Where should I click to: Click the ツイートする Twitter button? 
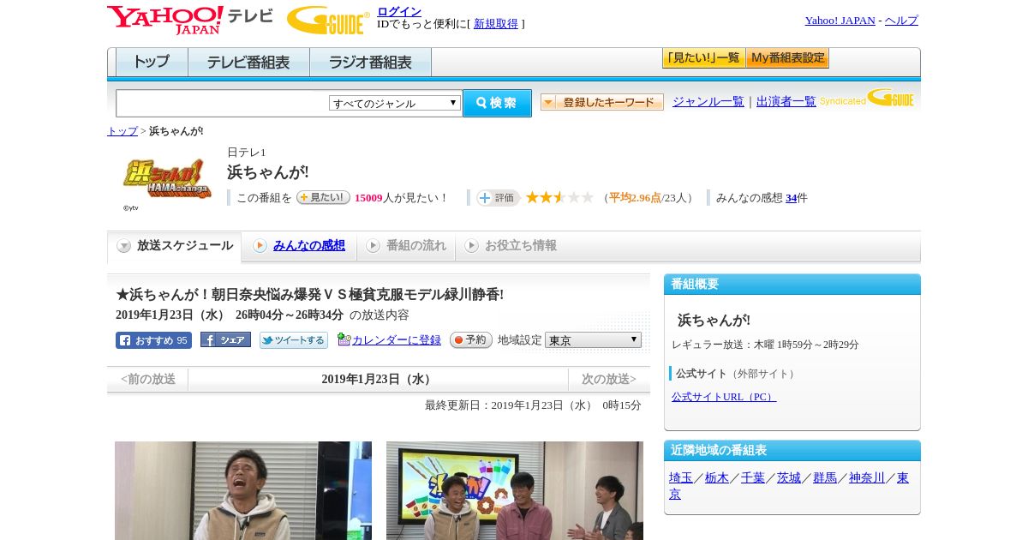point(294,340)
